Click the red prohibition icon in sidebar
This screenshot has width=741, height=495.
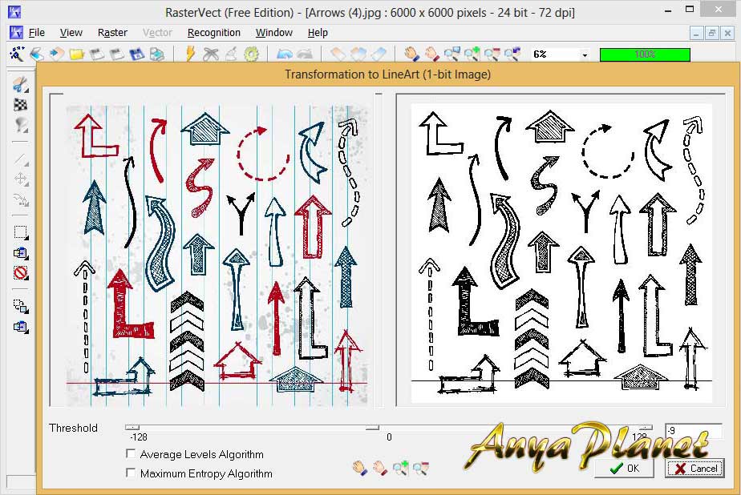(x=21, y=272)
